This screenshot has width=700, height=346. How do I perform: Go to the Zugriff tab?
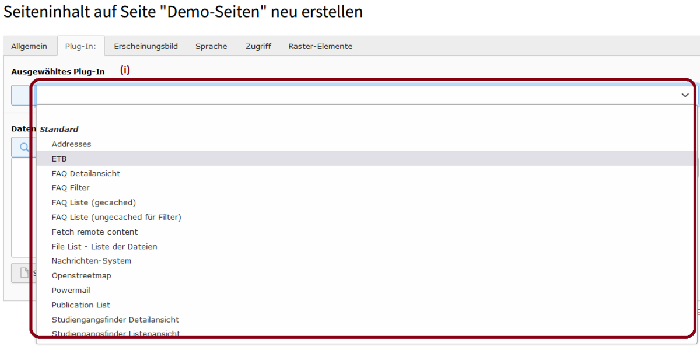click(x=258, y=46)
